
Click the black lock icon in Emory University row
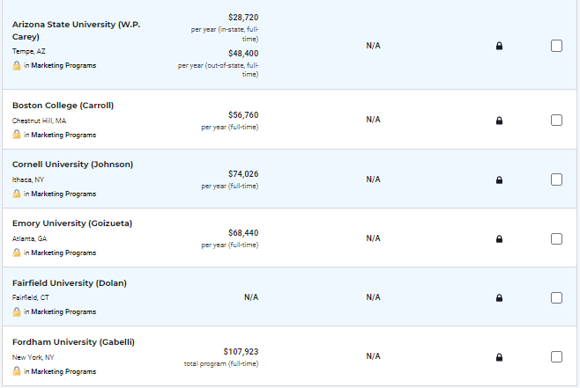[499, 238]
